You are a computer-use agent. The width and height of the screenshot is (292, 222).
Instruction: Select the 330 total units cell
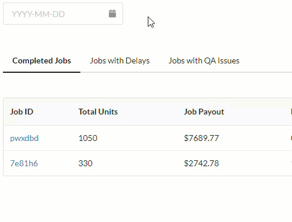click(86, 163)
